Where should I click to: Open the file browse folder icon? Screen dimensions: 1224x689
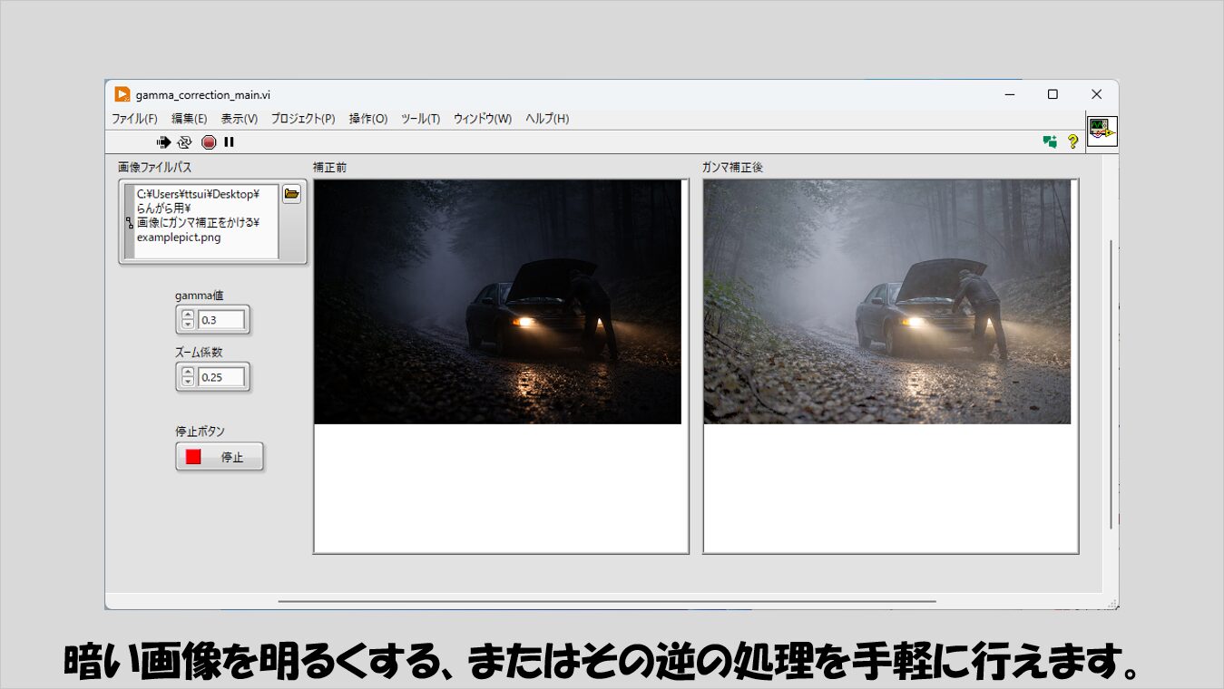(291, 194)
